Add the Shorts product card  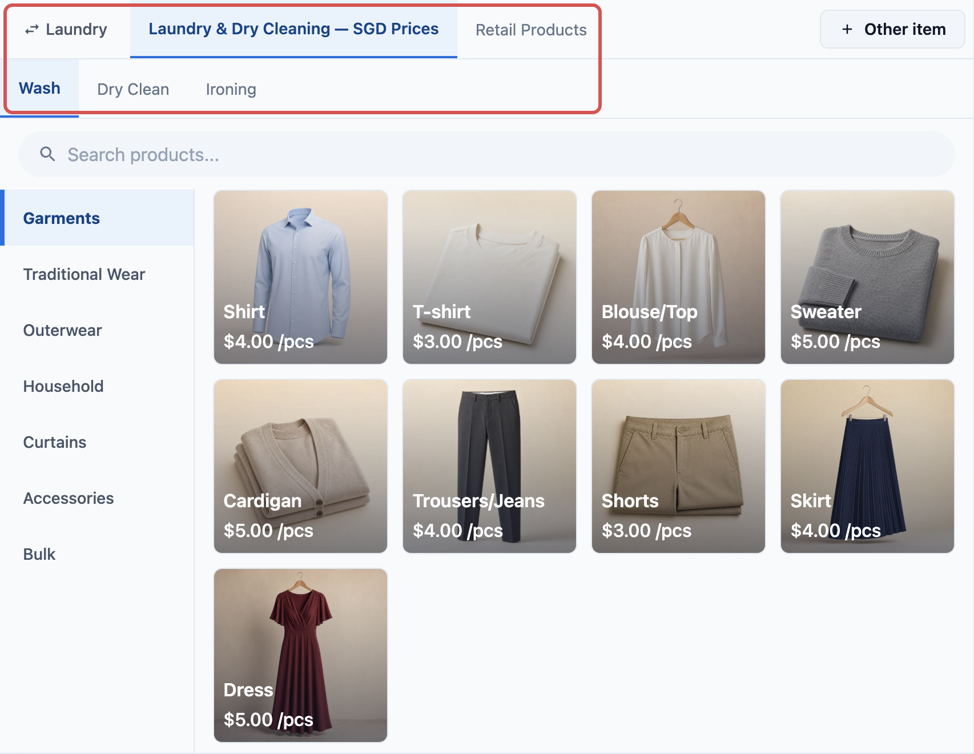[678, 466]
